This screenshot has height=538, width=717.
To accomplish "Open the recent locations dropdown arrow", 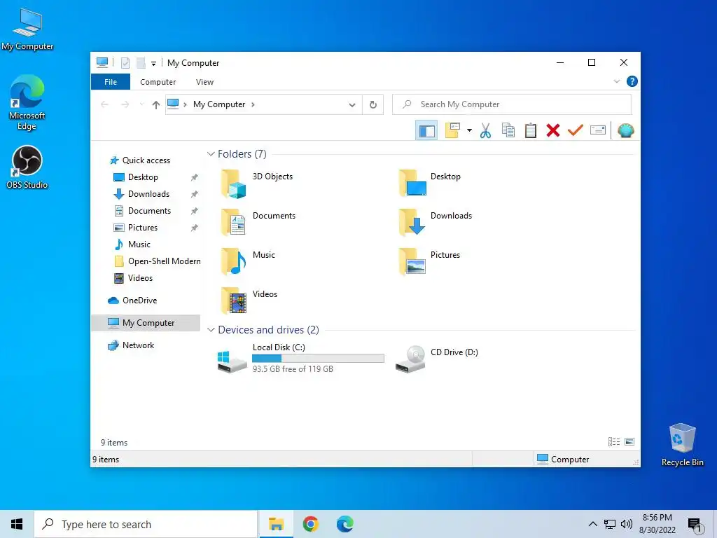I will (x=141, y=105).
